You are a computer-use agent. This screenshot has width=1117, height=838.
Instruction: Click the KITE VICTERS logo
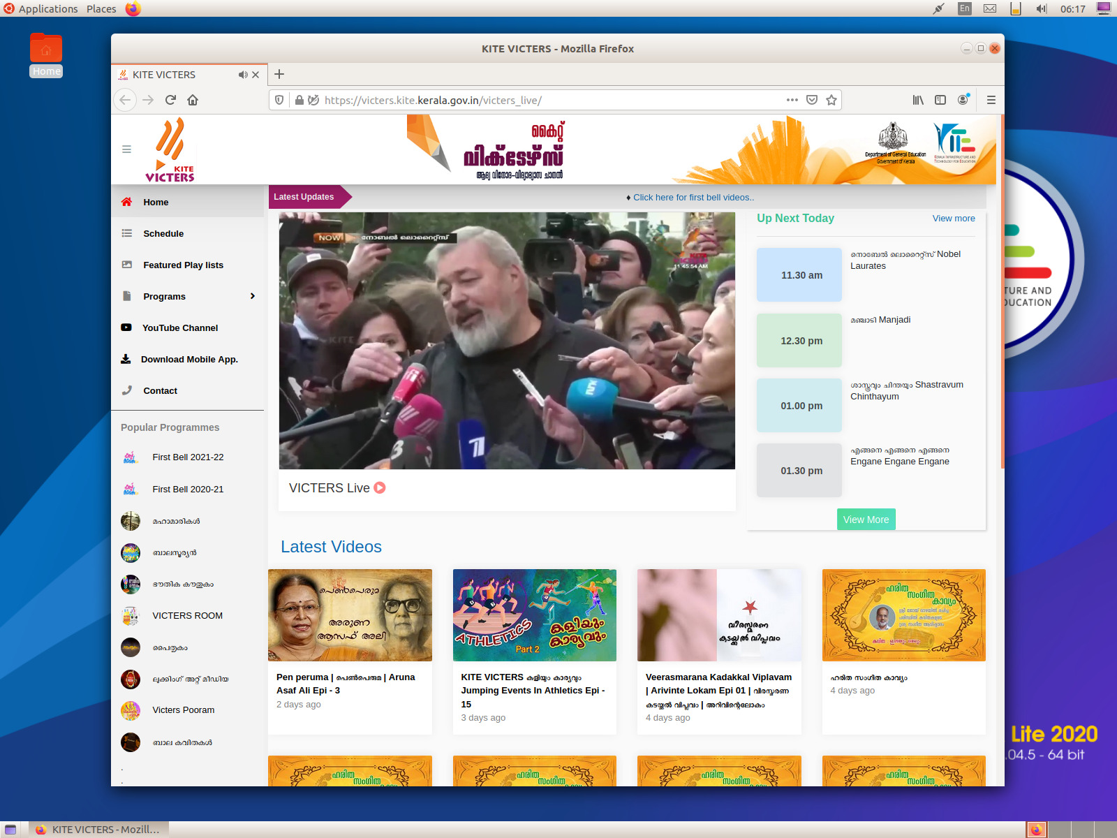[x=170, y=149]
